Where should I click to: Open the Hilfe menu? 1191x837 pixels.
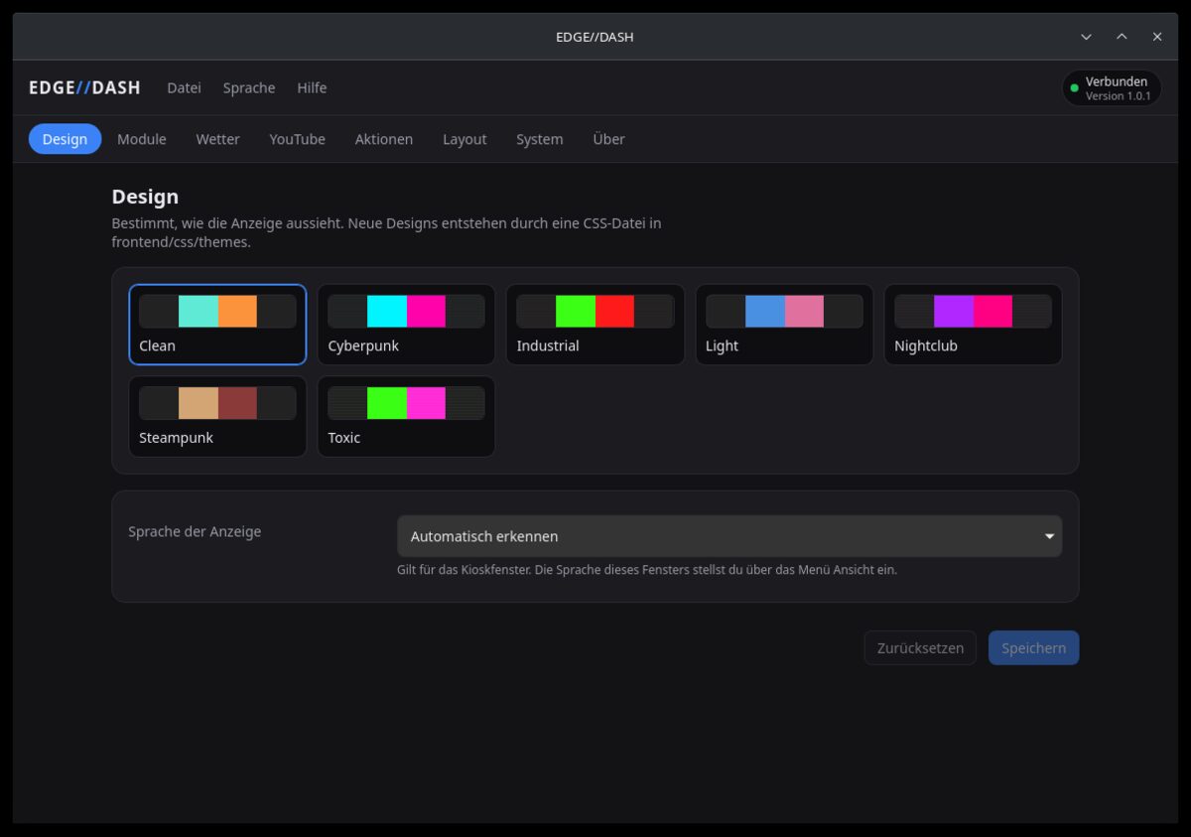pos(312,87)
